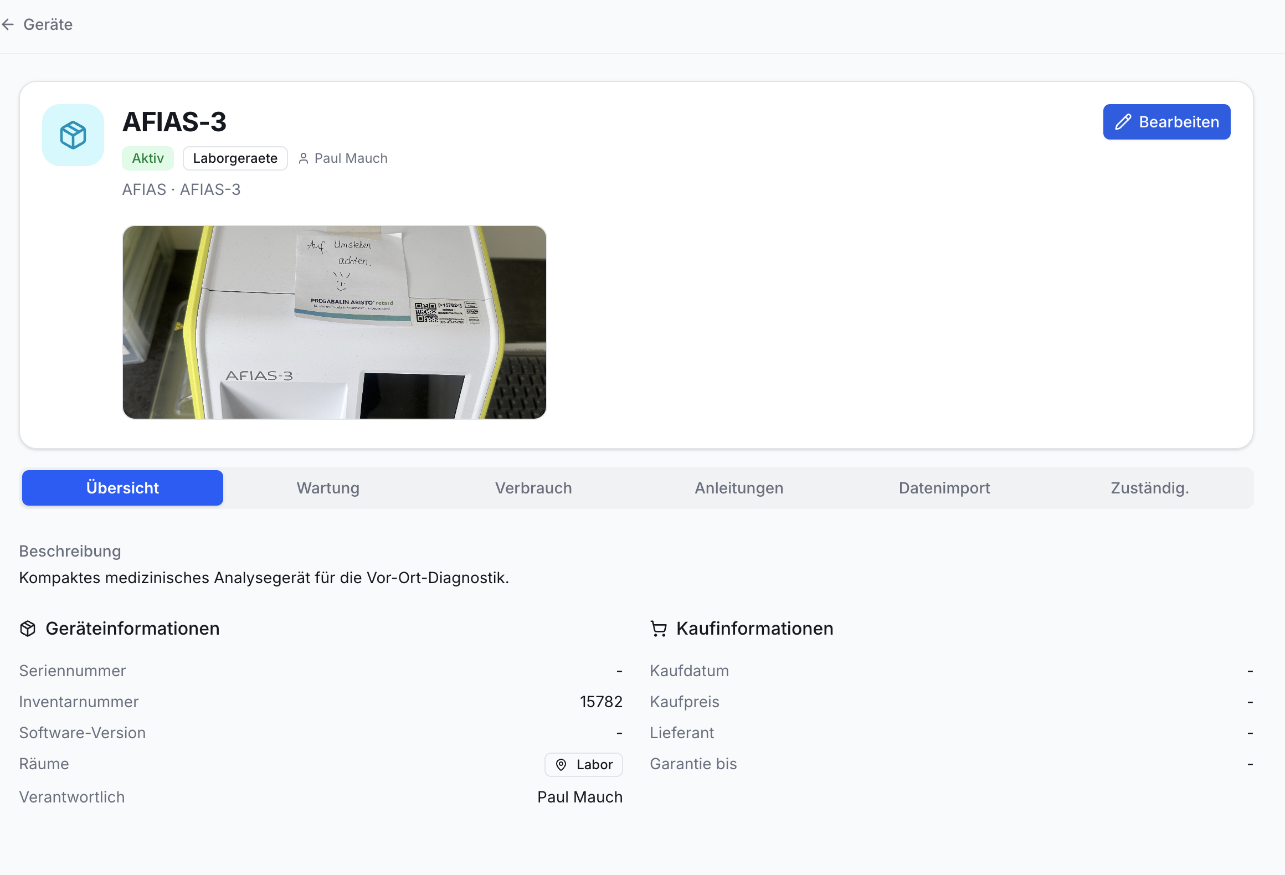Open the Zuständig. tab

1150,488
